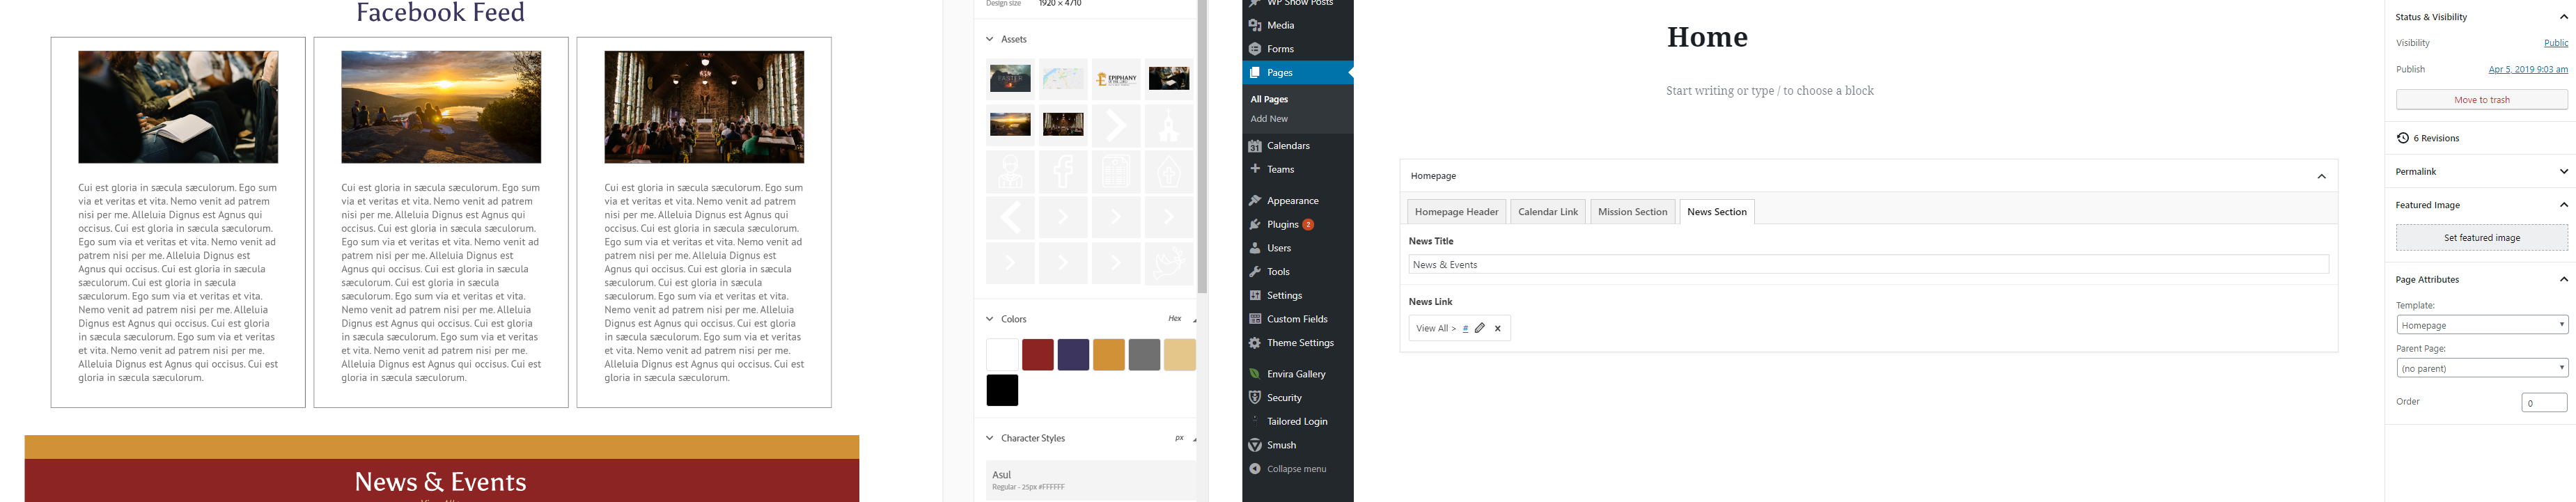Switch to the Homepage Header tab

[1456, 212]
